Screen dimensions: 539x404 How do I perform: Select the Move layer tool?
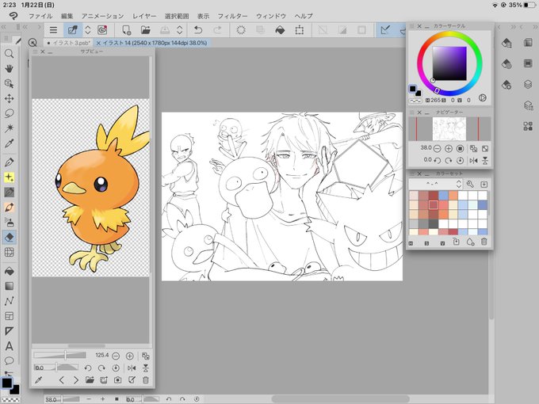10,98
